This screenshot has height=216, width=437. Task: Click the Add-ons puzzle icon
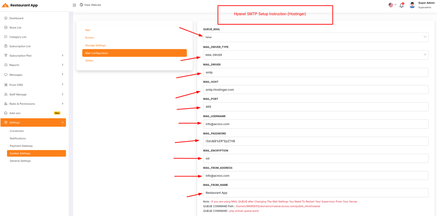(6, 113)
